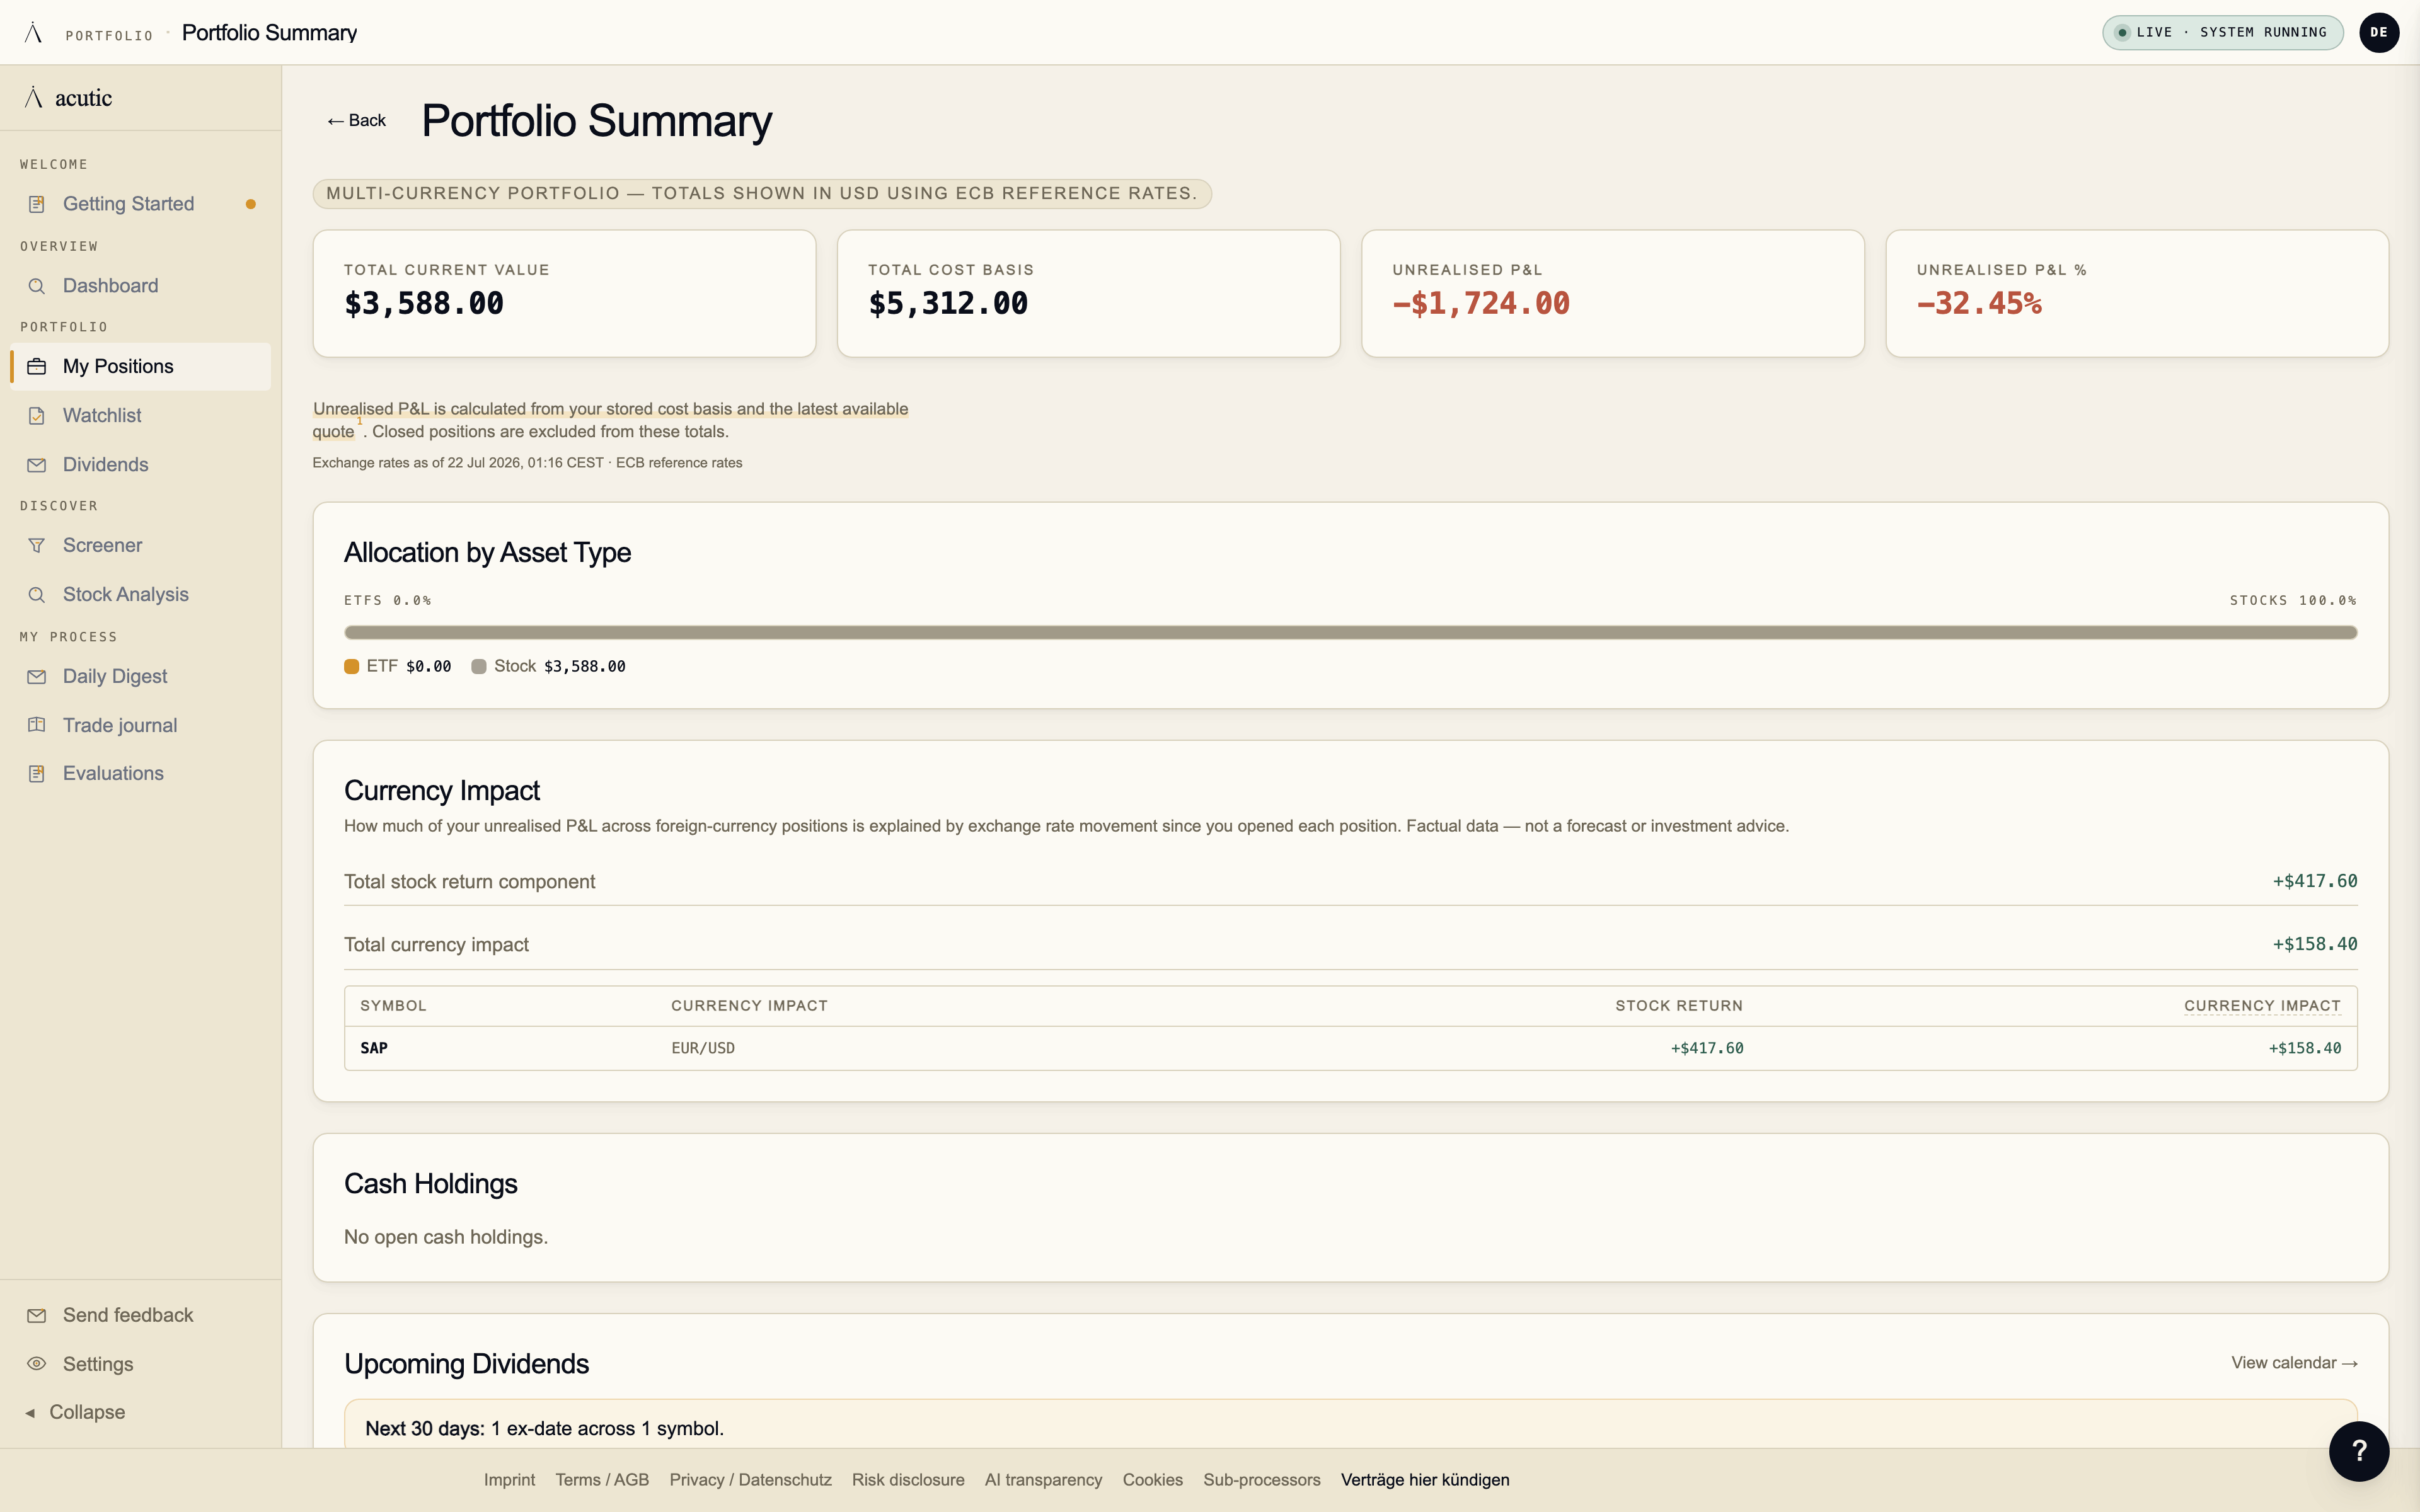Screen dimensions: 2420x1512
Task: Open the Imprint footer link
Action: [509, 1480]
